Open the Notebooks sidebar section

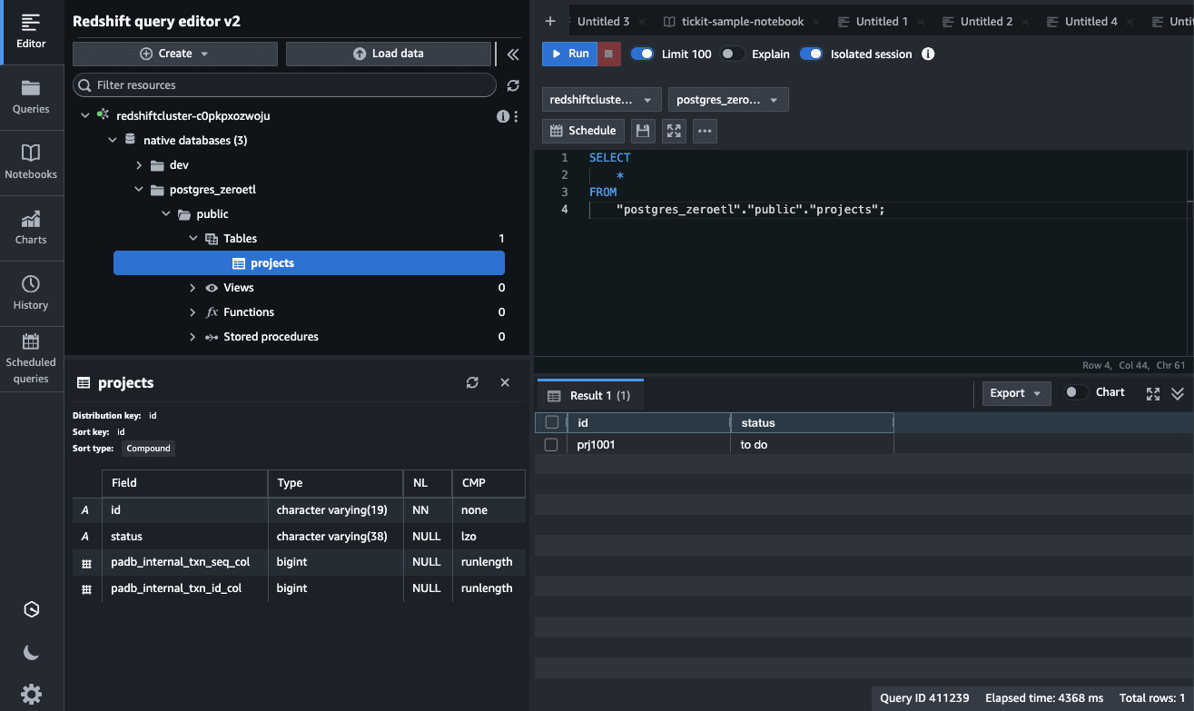(x=31, y=163)
